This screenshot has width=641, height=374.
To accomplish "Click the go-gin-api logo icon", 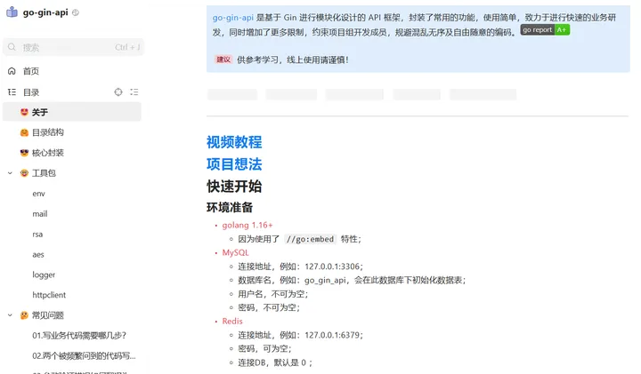I will point(12,12).
